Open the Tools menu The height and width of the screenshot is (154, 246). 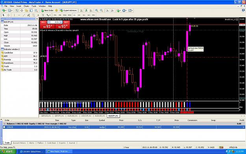[x=34, y=6]
